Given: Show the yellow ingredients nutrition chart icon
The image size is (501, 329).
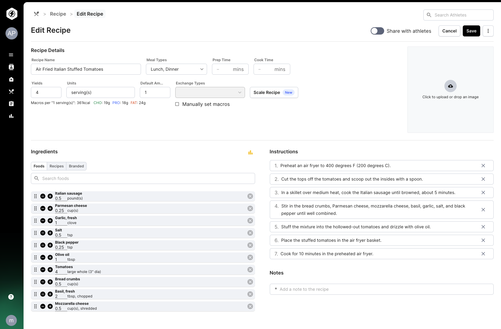Looking at the screenshot, I should coord(251,152).
